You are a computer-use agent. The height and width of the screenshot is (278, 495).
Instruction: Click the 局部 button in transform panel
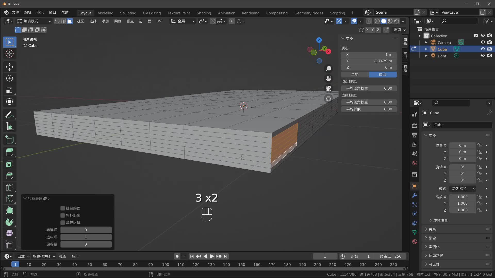click(x=383, y=74)
